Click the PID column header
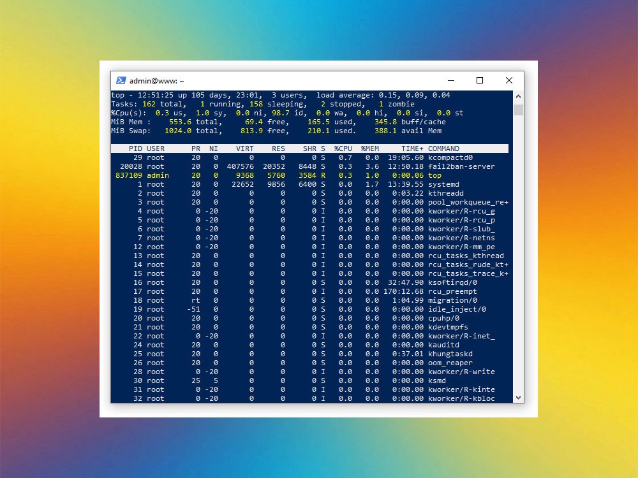Viewport: 638px width, 478px height. pyautogui.click(x=135, y=148)
